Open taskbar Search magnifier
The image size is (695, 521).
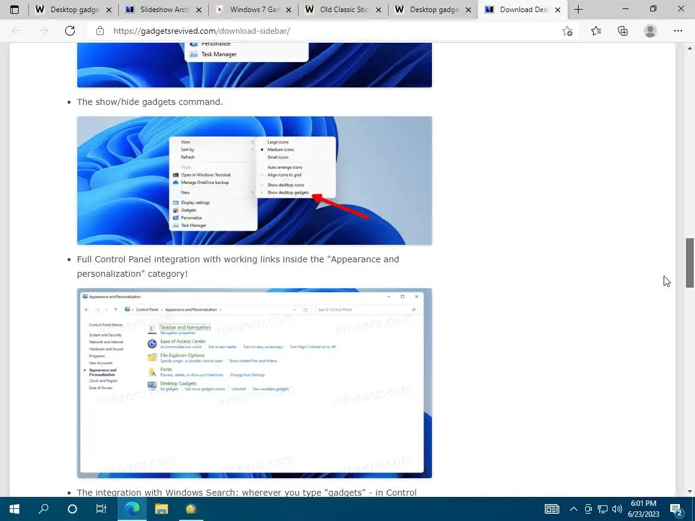pyautogui.click(x=43, y=508)
